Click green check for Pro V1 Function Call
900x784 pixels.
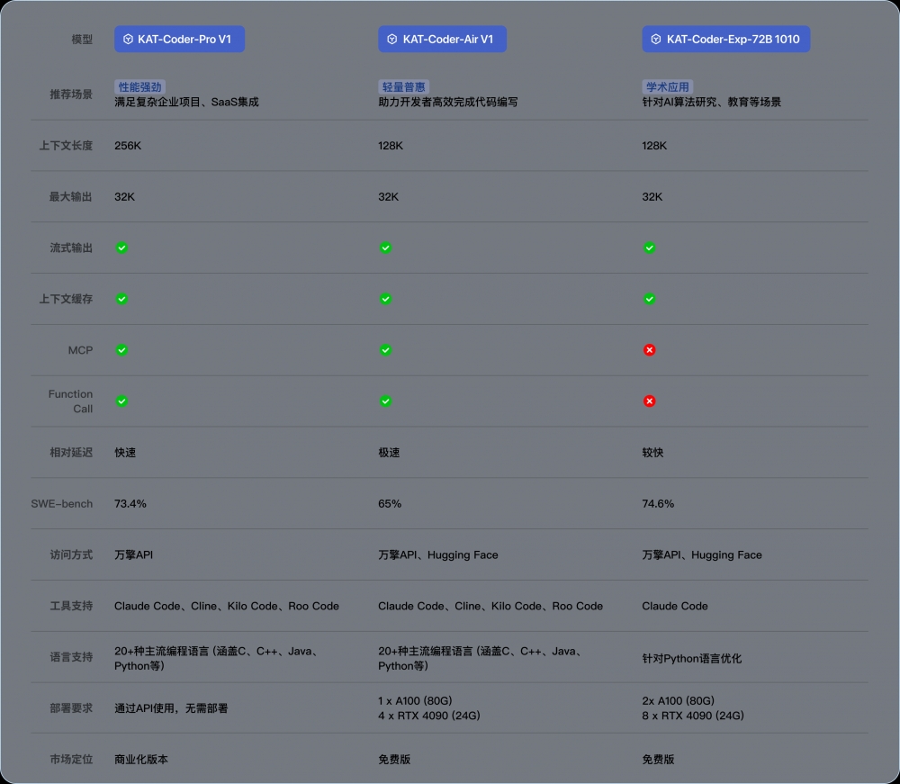click(x=121, y=401)
